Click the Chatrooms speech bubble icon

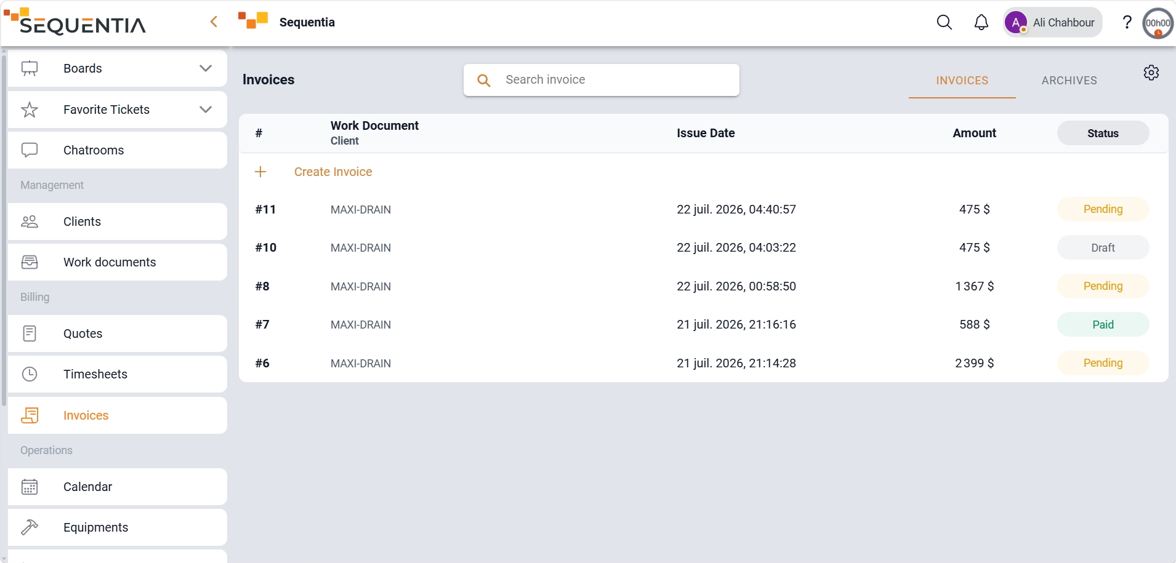coord(30,150)
